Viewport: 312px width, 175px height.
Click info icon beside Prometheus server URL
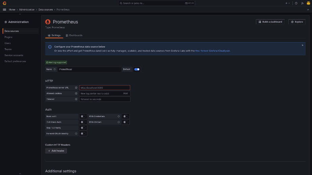76,88
